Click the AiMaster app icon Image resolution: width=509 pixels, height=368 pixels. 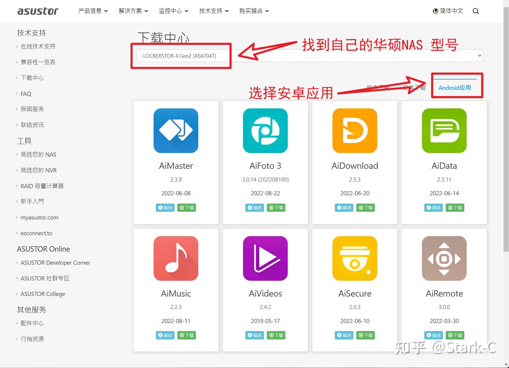[x=176, y=131]
